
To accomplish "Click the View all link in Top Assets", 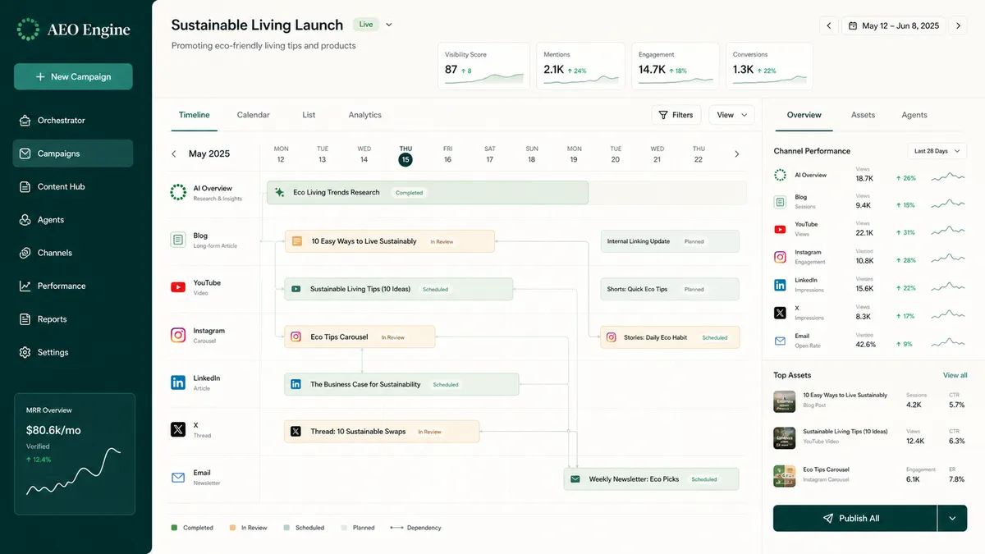I will click(x=955, y=375).
